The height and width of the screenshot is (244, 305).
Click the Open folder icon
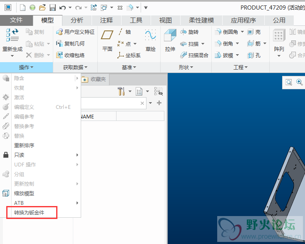click(x=42, y=8)
